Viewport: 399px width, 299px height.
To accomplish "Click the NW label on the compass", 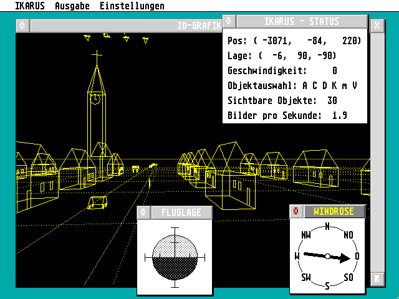I will click(306, 235).
